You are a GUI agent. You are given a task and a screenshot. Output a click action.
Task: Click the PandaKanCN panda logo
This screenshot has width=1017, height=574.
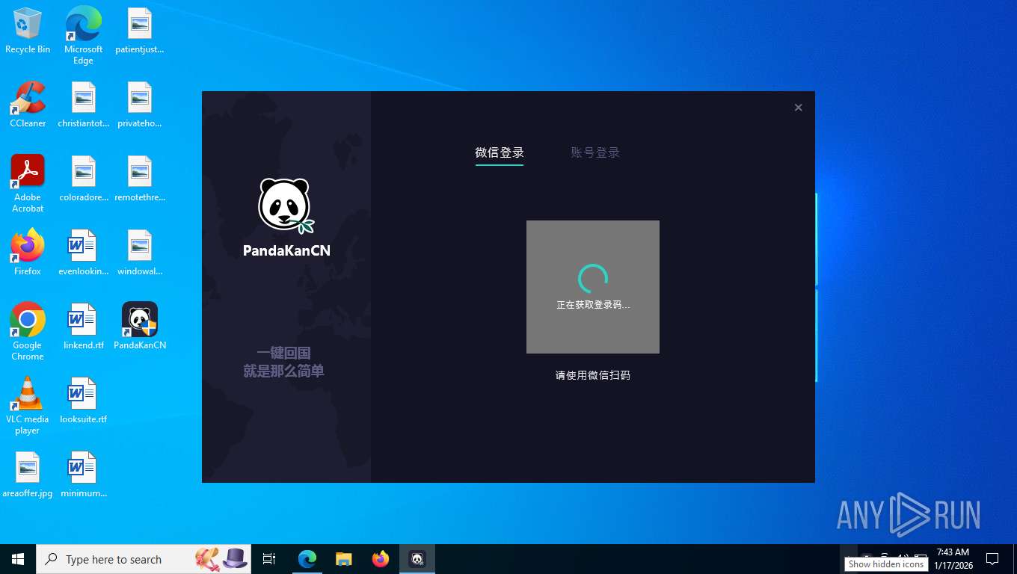[286, 206]
